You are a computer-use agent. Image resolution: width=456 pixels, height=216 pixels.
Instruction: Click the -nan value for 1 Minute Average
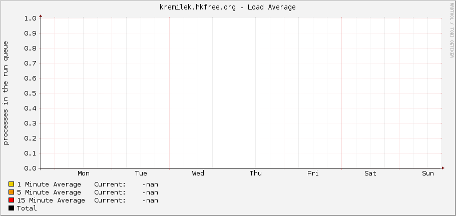click(150, 184)
